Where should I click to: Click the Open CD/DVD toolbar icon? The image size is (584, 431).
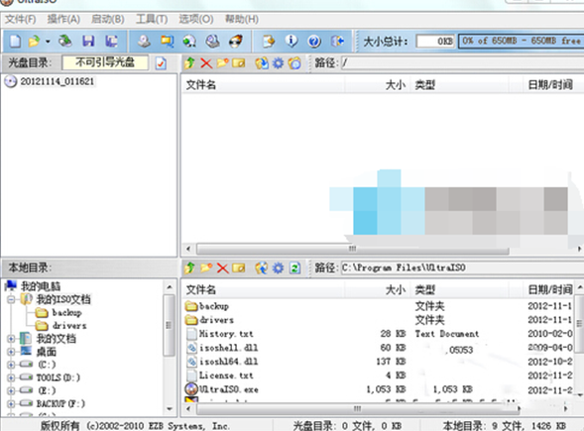pyautogui.click(x=65, y=41)
